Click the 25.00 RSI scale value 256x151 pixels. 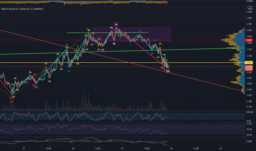pyautogui.click(x=249, y=135)
